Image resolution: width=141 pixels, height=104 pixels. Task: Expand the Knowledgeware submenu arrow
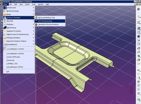click(x=33, y=44)
